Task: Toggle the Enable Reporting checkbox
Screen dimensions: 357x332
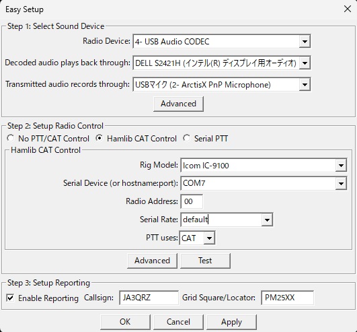Action: 10,298
